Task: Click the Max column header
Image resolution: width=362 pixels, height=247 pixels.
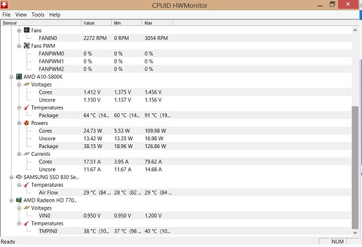Action: coord(157,23)
